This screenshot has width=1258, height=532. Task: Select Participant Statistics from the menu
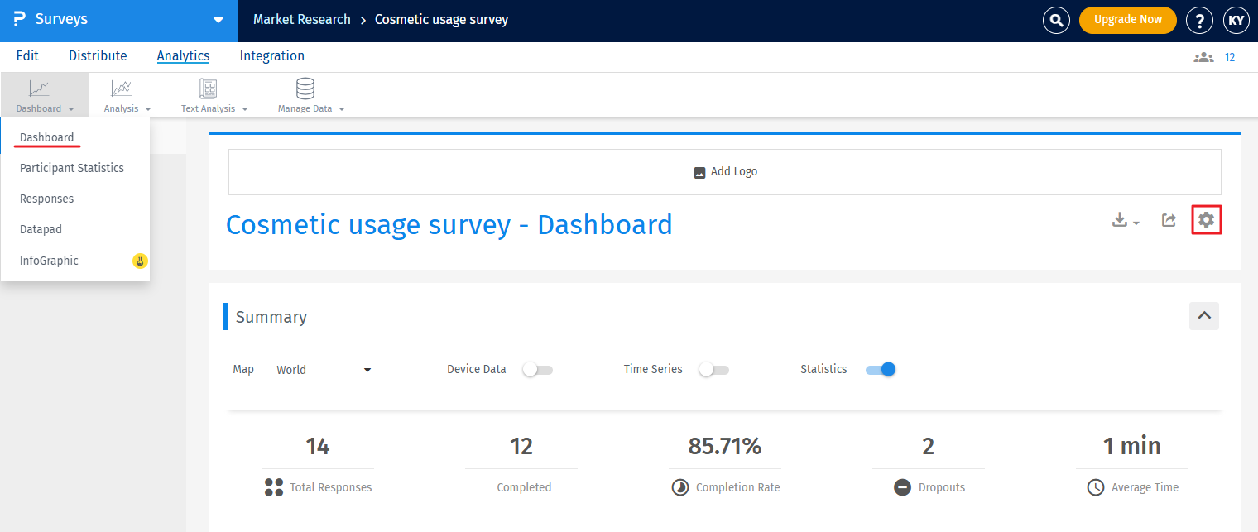72,167
